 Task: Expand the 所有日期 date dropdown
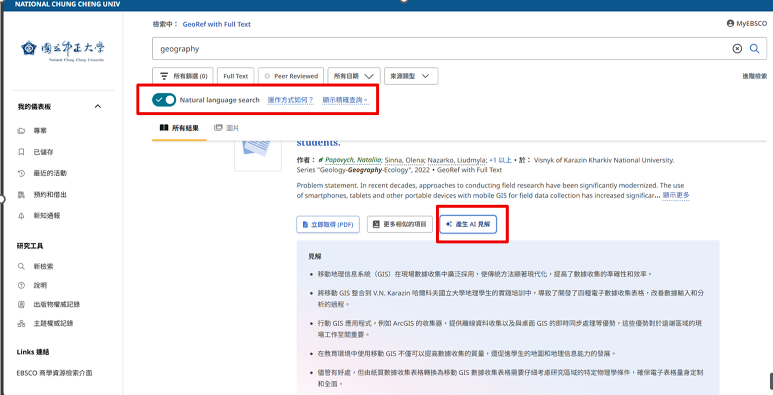(x=353, y=76)
